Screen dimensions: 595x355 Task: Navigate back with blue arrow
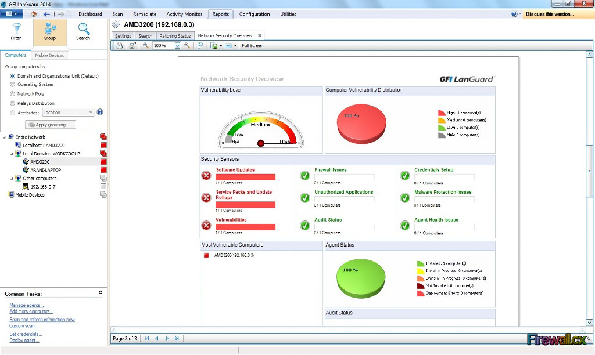pos(46,14)
